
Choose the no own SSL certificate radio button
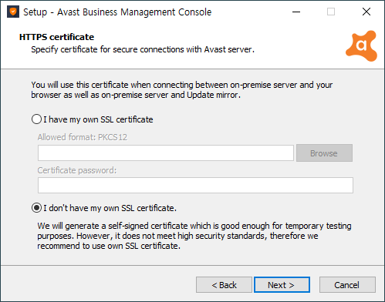36,208
